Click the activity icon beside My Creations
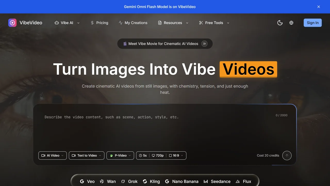330x186 pixels. click(120, 23)
